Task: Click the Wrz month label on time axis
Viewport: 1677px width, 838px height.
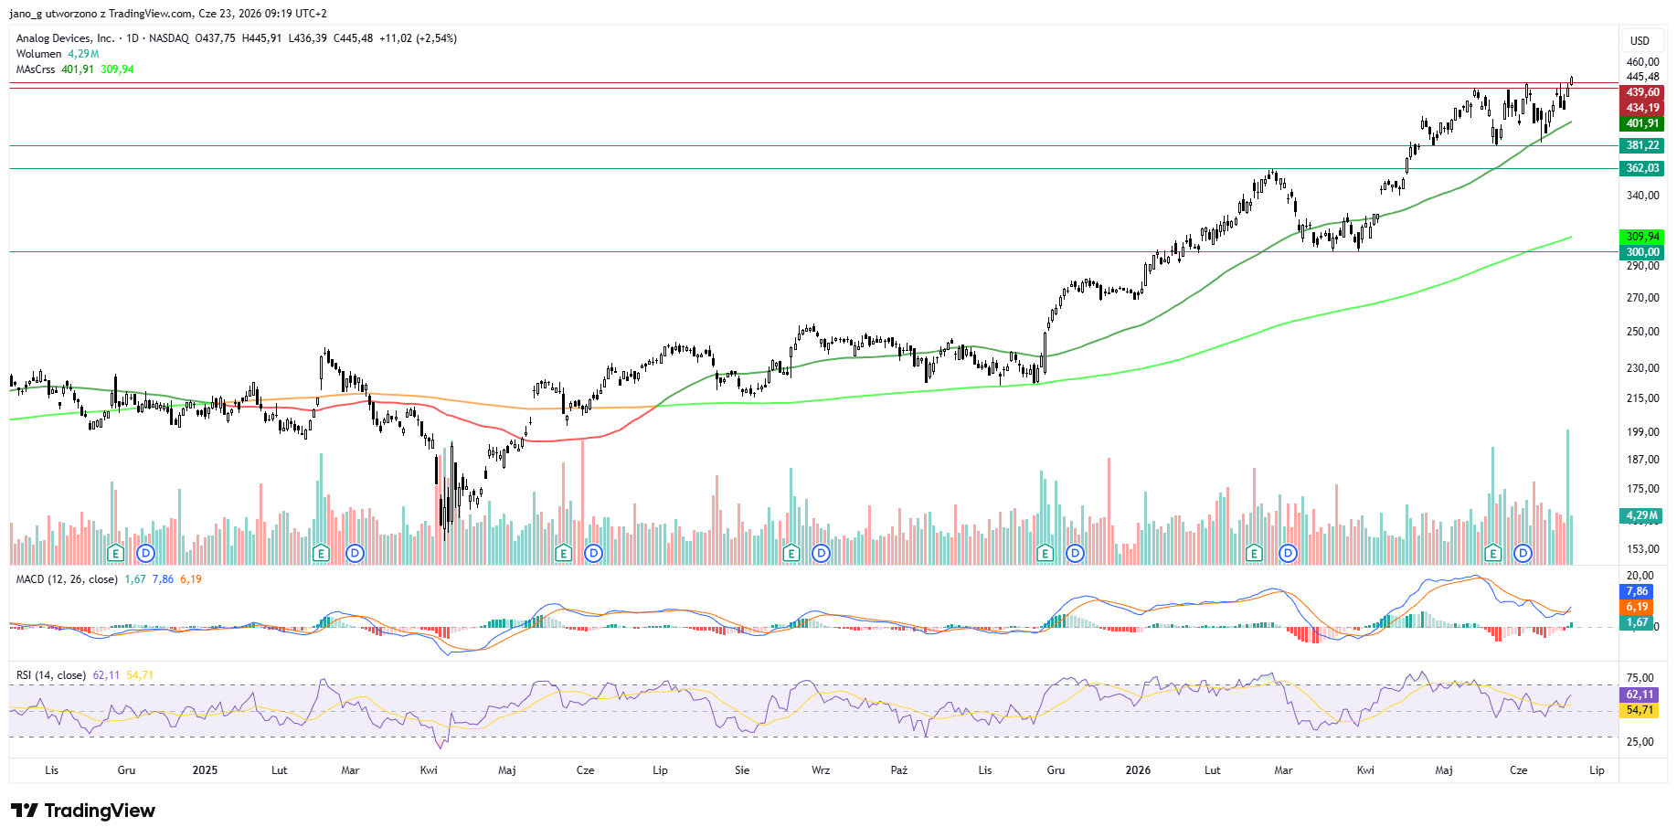Action: point(821,770)
